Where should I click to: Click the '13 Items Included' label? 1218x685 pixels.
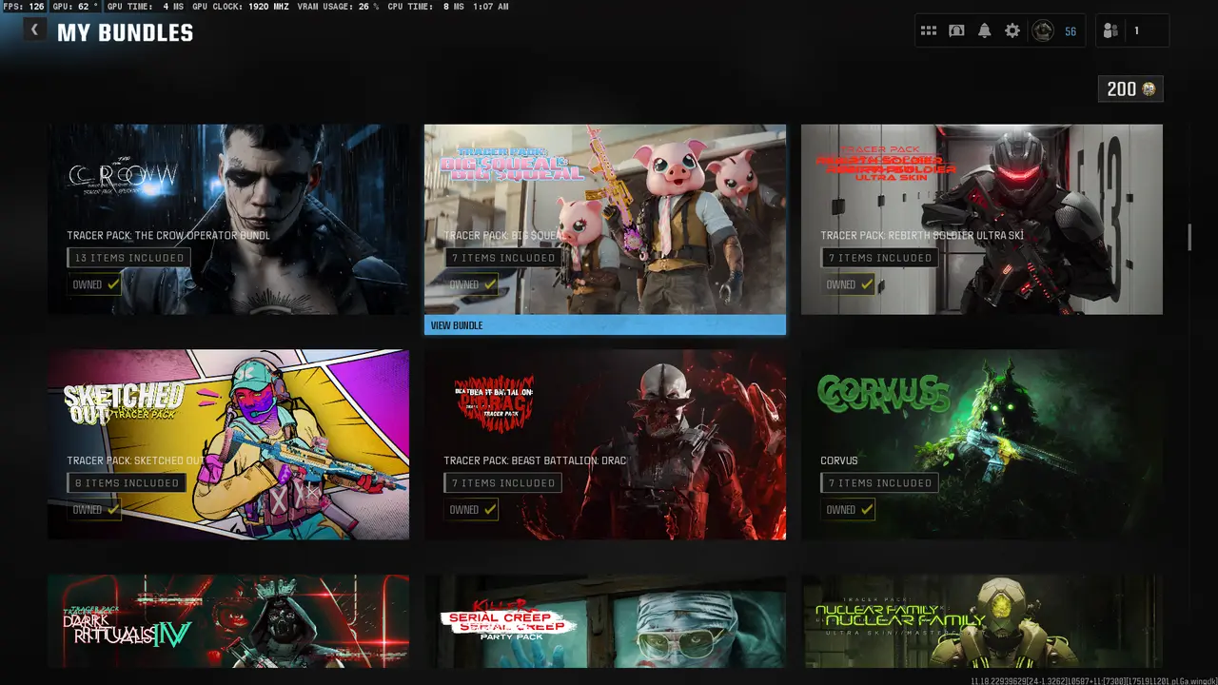coord(128,258)
